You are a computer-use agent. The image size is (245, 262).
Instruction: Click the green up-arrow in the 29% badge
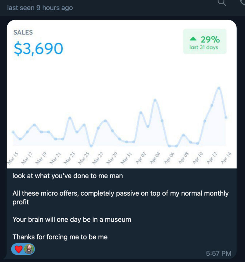193,39
